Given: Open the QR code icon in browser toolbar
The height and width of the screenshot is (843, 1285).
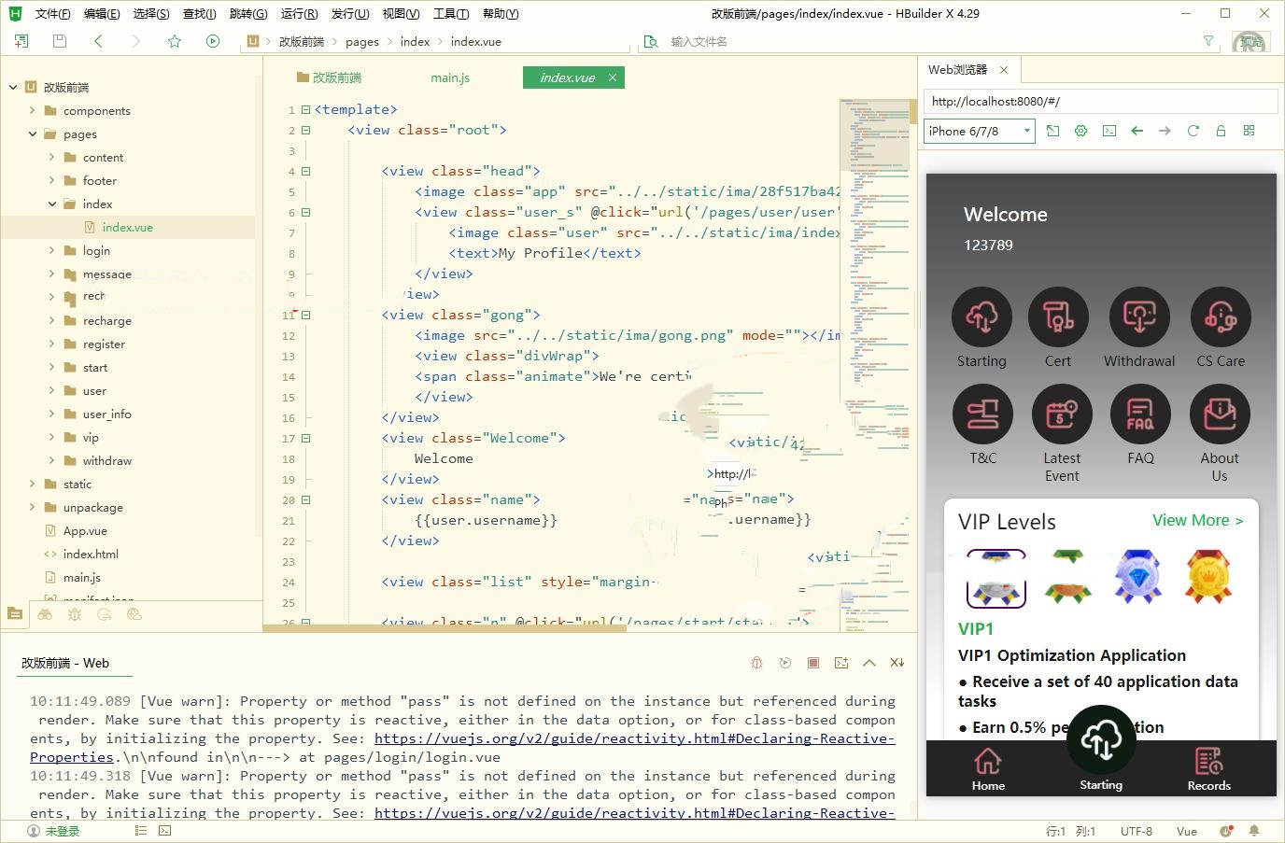Looking at the screenshot, I should coord(1249,131).
